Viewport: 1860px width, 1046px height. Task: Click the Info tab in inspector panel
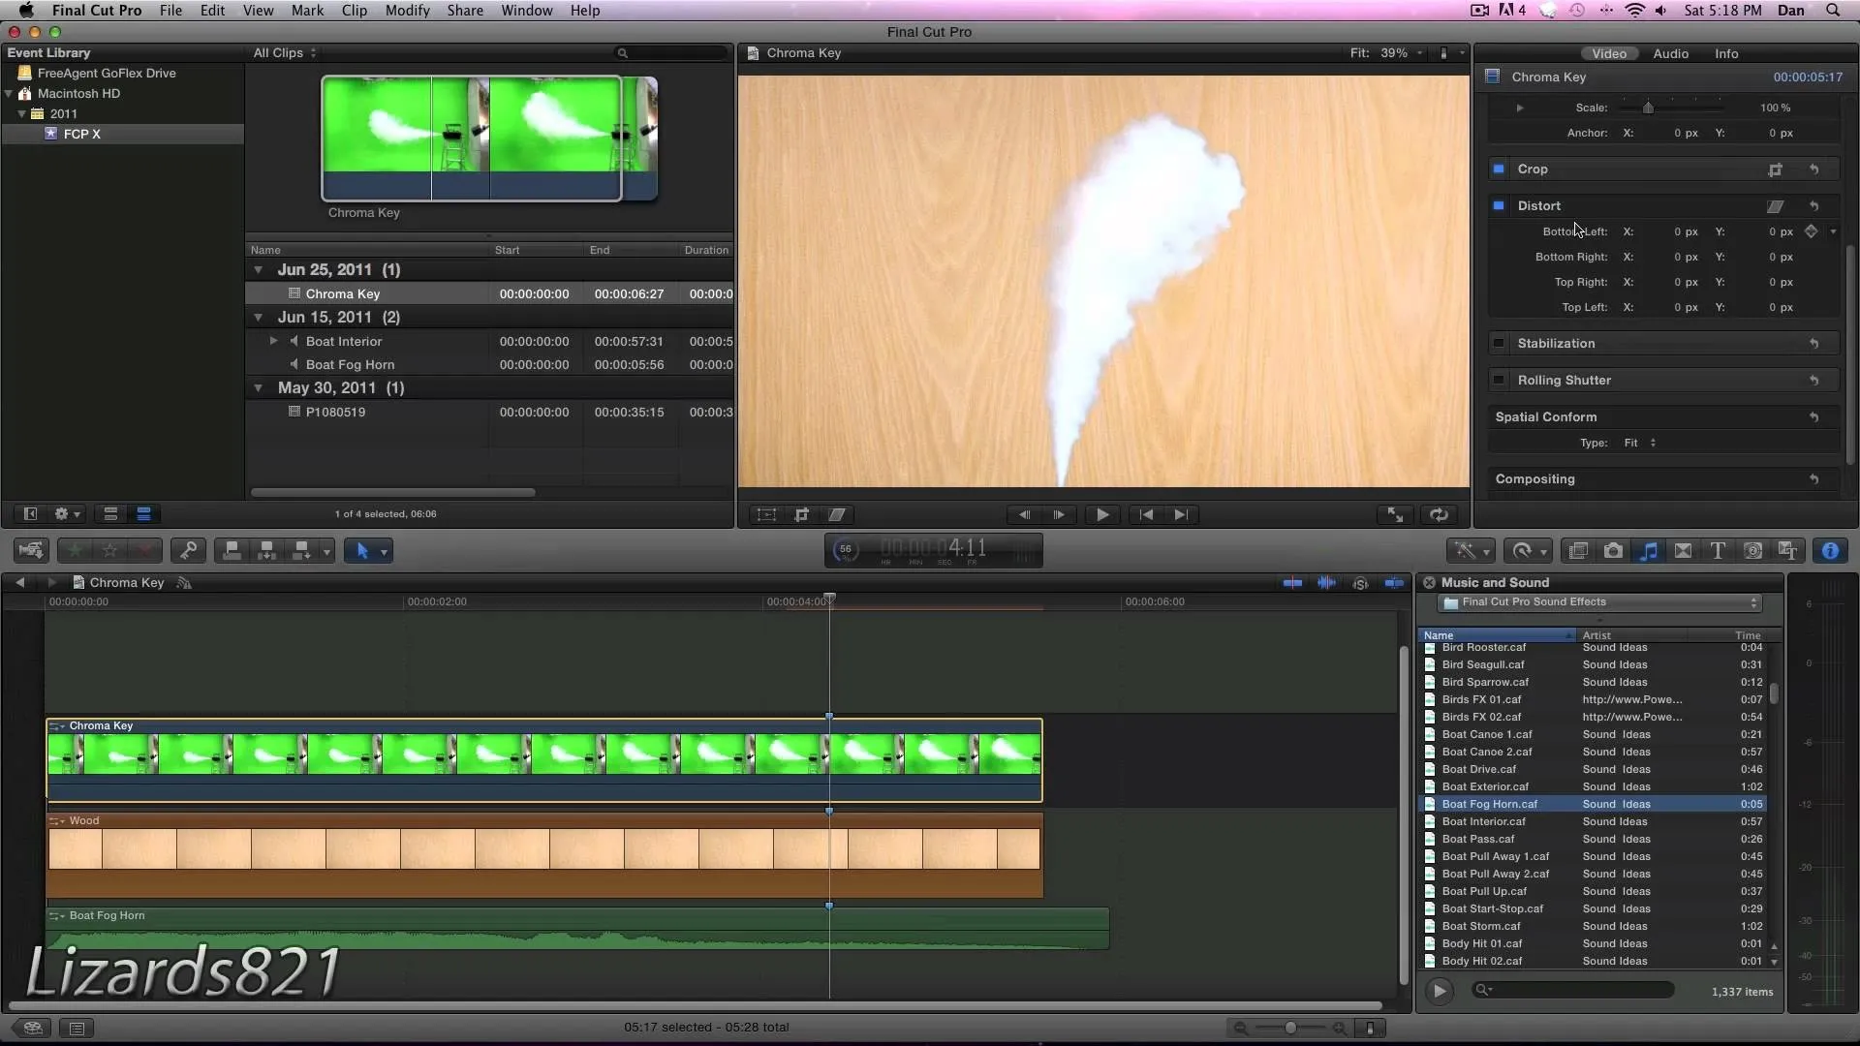(1724, 53)
